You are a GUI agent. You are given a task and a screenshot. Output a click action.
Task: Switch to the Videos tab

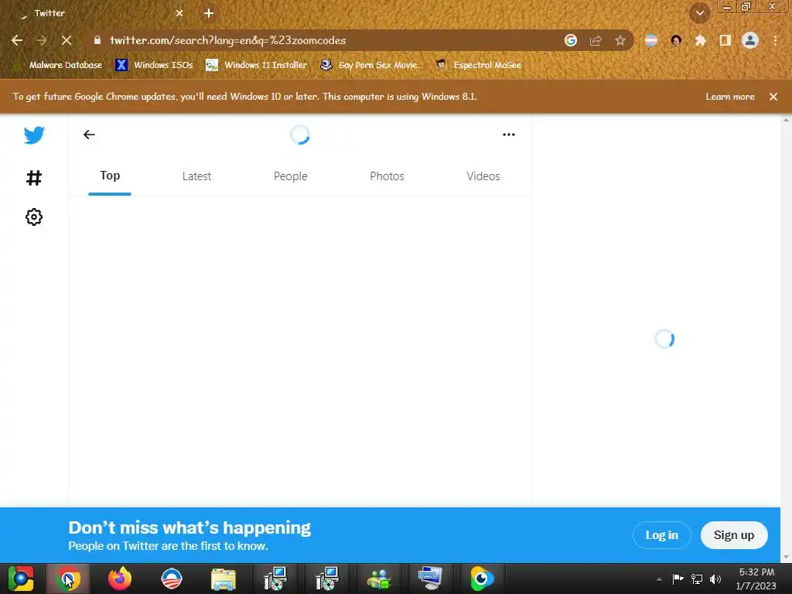tap(483, 176)
